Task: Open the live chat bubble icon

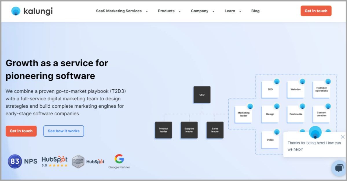Action: [339, 168]
